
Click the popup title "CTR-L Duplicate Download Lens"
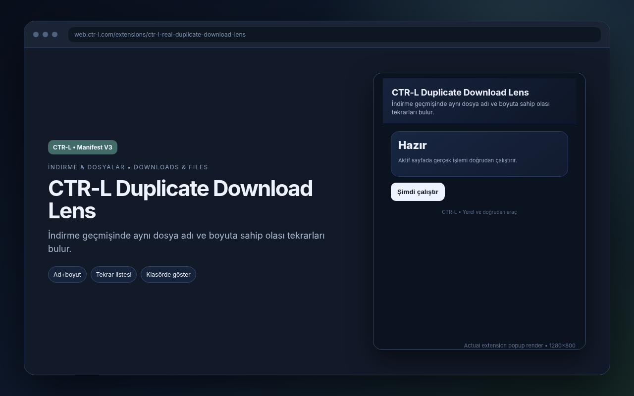460,93
